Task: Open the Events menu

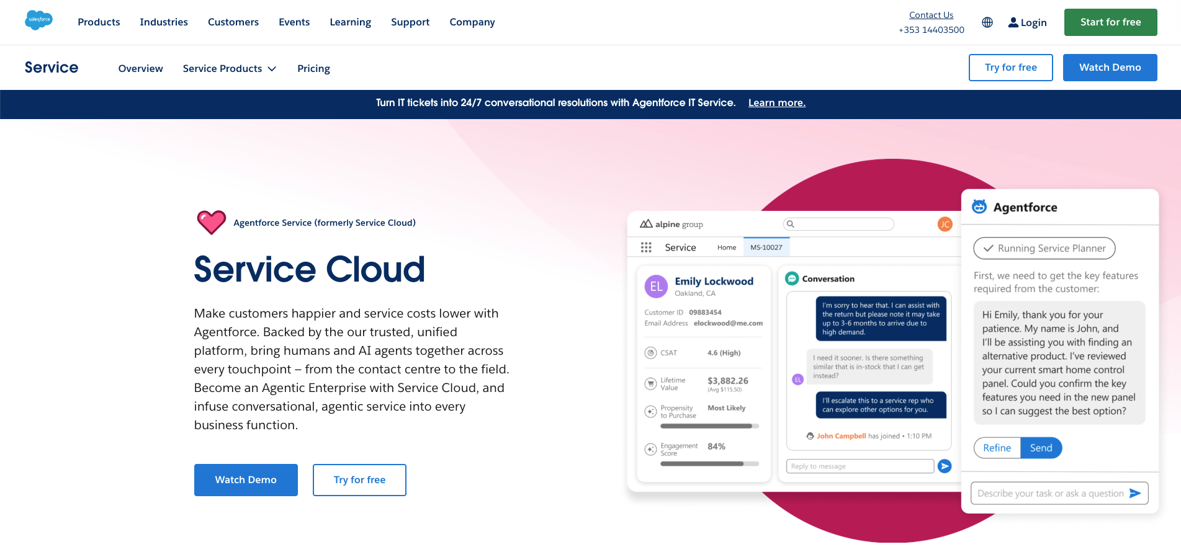Action: [294, 22]
